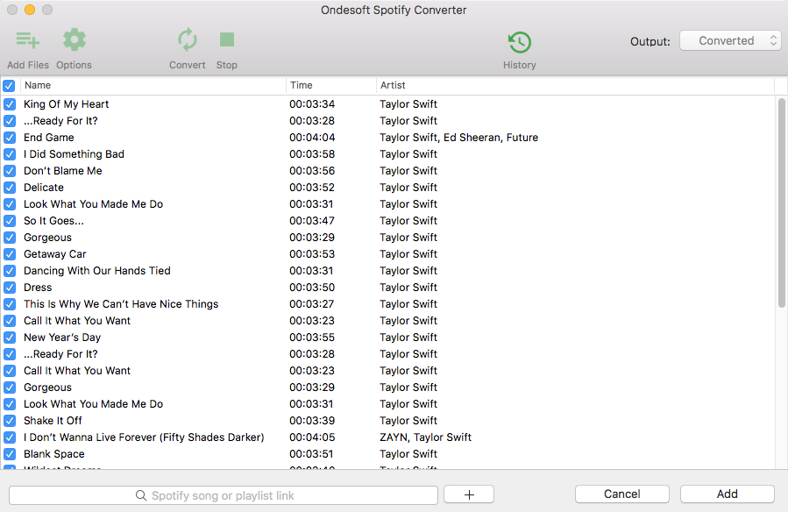Uncheck the Shake It Off checkbox
788x512 pixels.
10,421
